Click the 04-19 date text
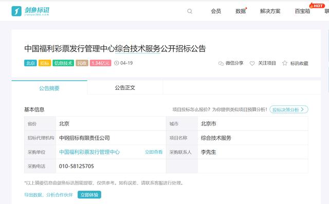 (126, 63)
